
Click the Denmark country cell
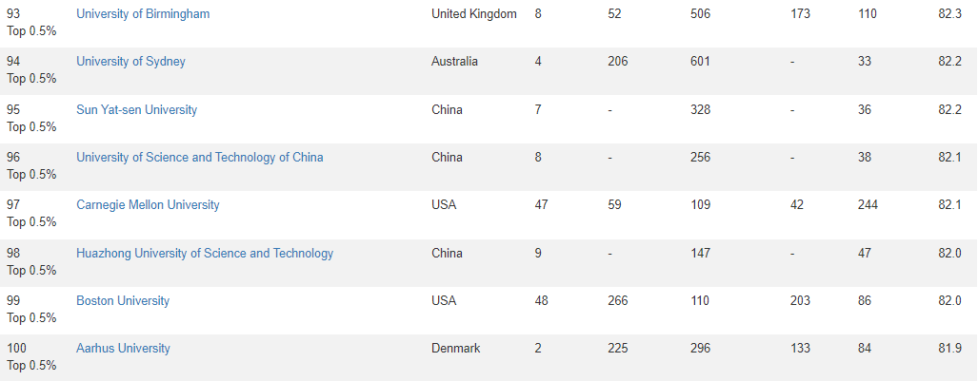coord(456,349)
